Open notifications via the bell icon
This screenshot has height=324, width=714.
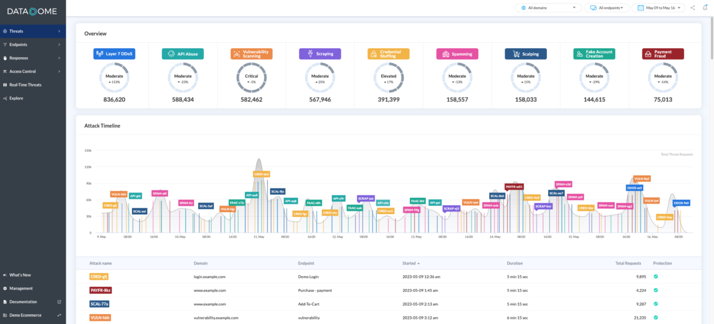pos(705,8)
